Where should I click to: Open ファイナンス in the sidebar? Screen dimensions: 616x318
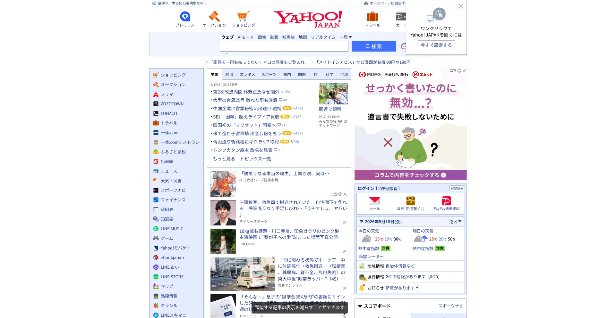click(173, 200)
